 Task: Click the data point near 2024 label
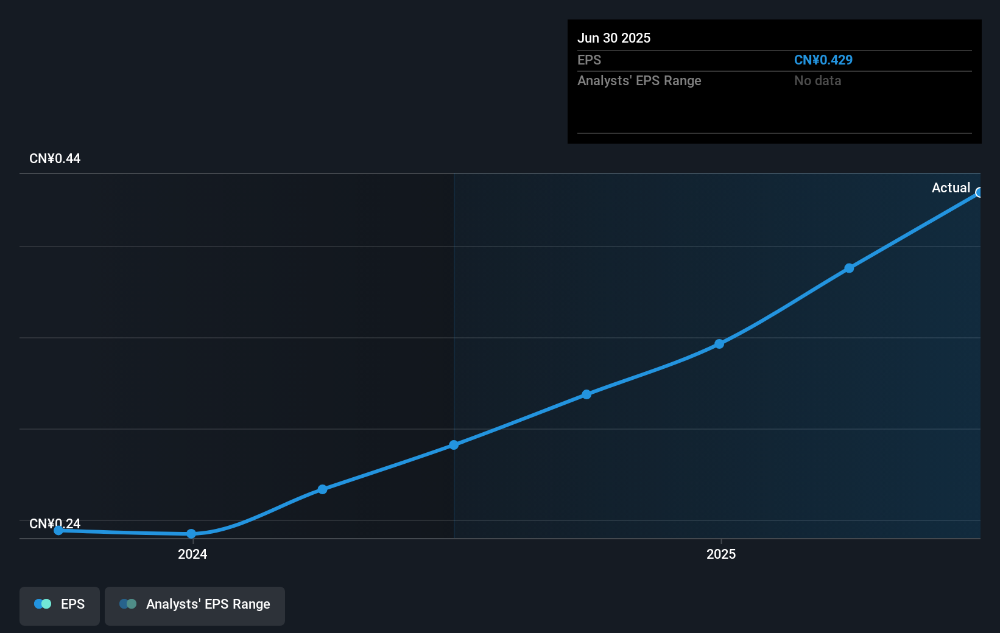(x=192, y=534)
